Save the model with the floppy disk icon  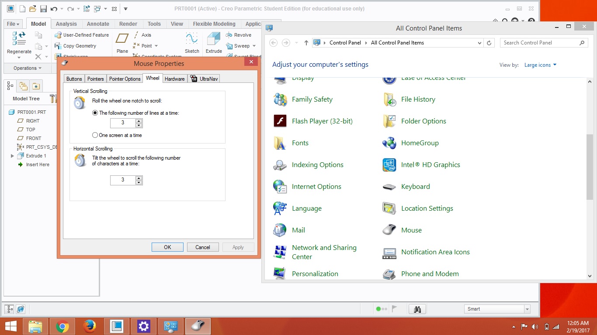click(43, 9)
